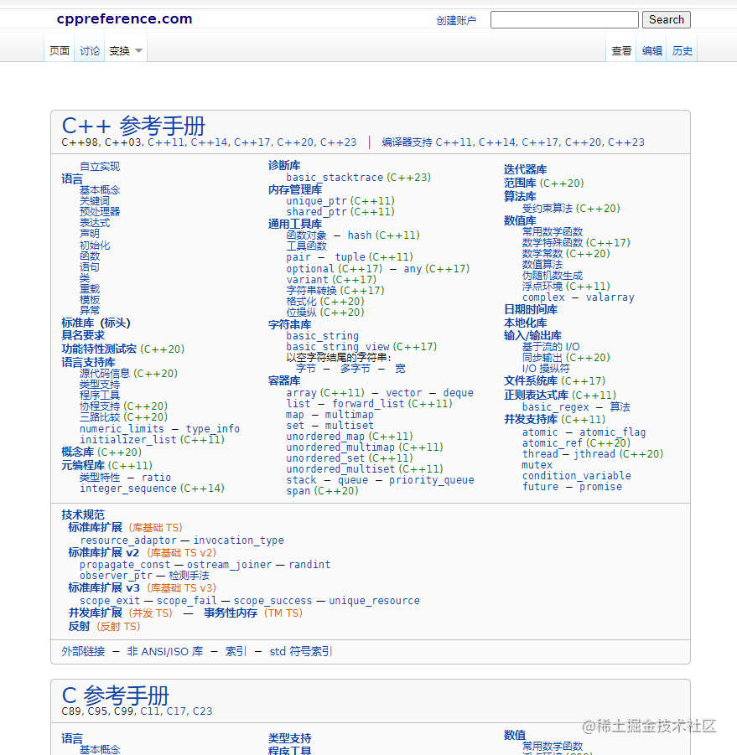This screenshot has width=737, height=755.
Task: Focus the search input field
Action: click(564, 20)
